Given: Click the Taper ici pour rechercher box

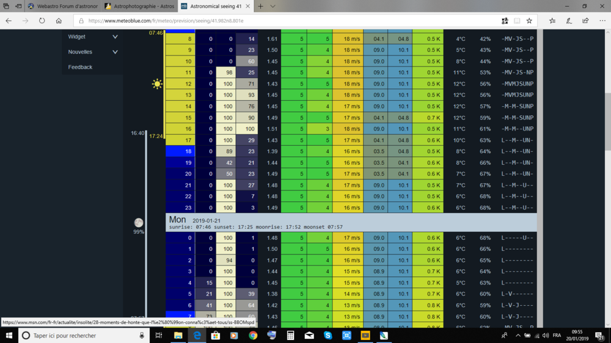Looking at the screenshot, I should pyautogui.click(x=84, y=335).
